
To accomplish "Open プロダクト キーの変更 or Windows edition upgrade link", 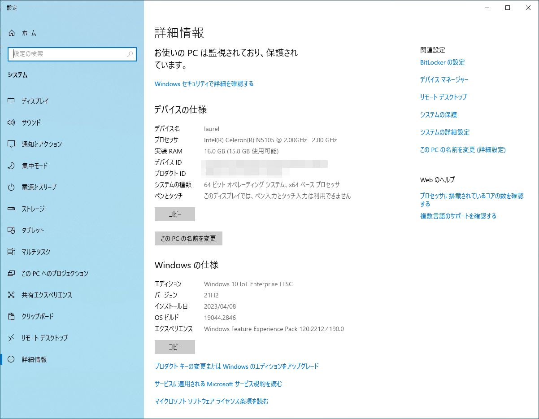I will (x=237, y=367).
